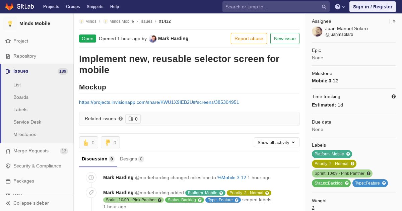This screenshot has width=402, height=211.
Task: Click the Project home icon in sidebar
Action: (x=8, y=41)
